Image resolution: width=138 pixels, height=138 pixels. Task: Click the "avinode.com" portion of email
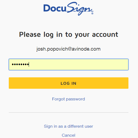click(86, 49)
